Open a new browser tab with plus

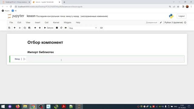pos(64,2)
